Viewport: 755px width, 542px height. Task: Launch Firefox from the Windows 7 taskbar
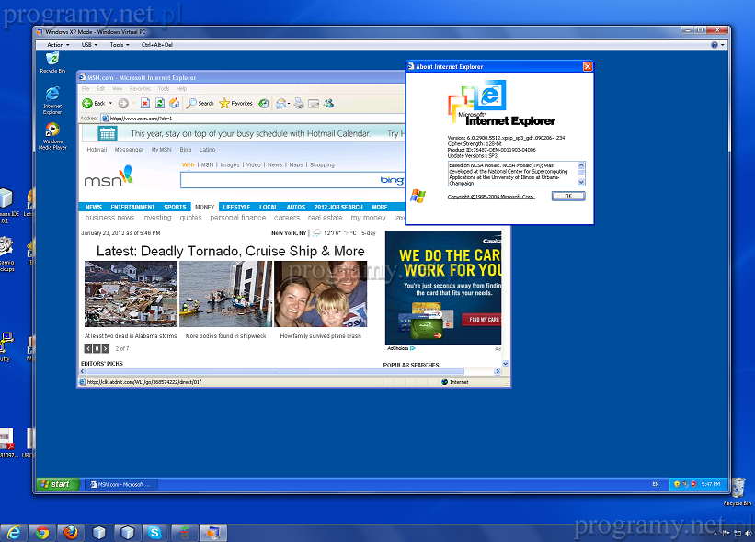click(x=70, y=532)
